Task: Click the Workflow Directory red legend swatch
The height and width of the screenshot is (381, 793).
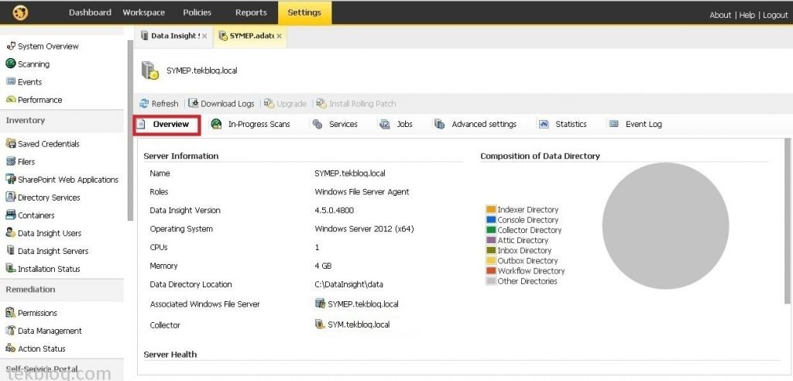Action: click(x=490, y=271)
